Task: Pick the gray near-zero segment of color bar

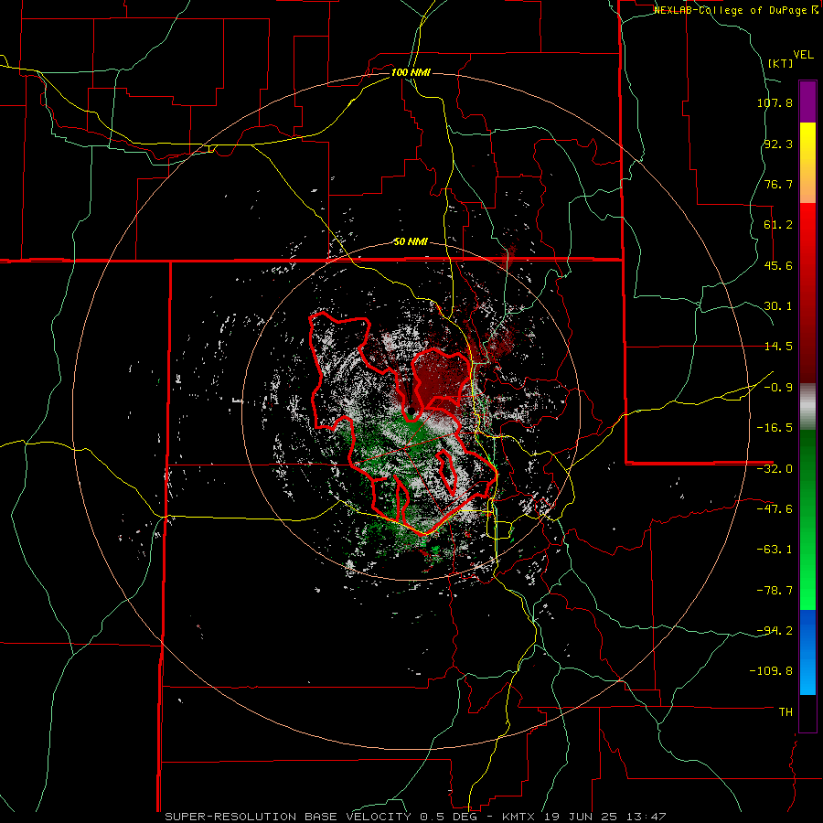Action: pyautogui.click(x=807, y=407)
